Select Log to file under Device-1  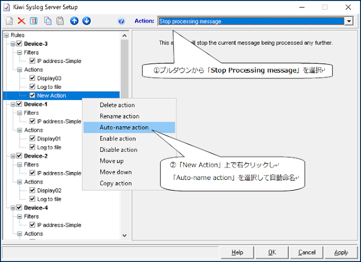tap(49, 147)
